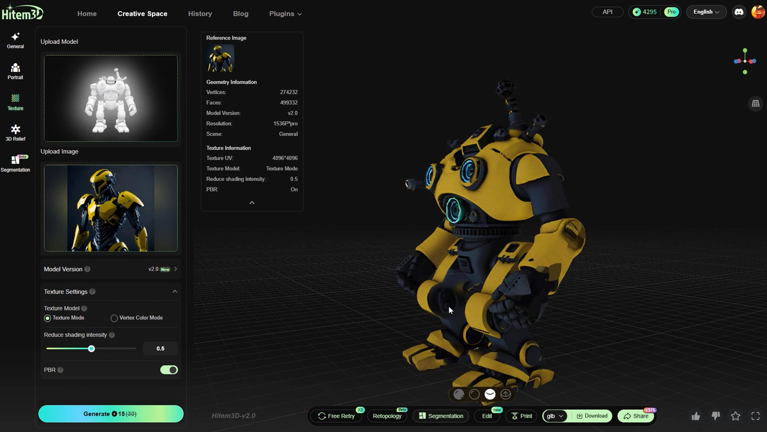Click the Texture UV value 4096*4096

pos(284,158)
